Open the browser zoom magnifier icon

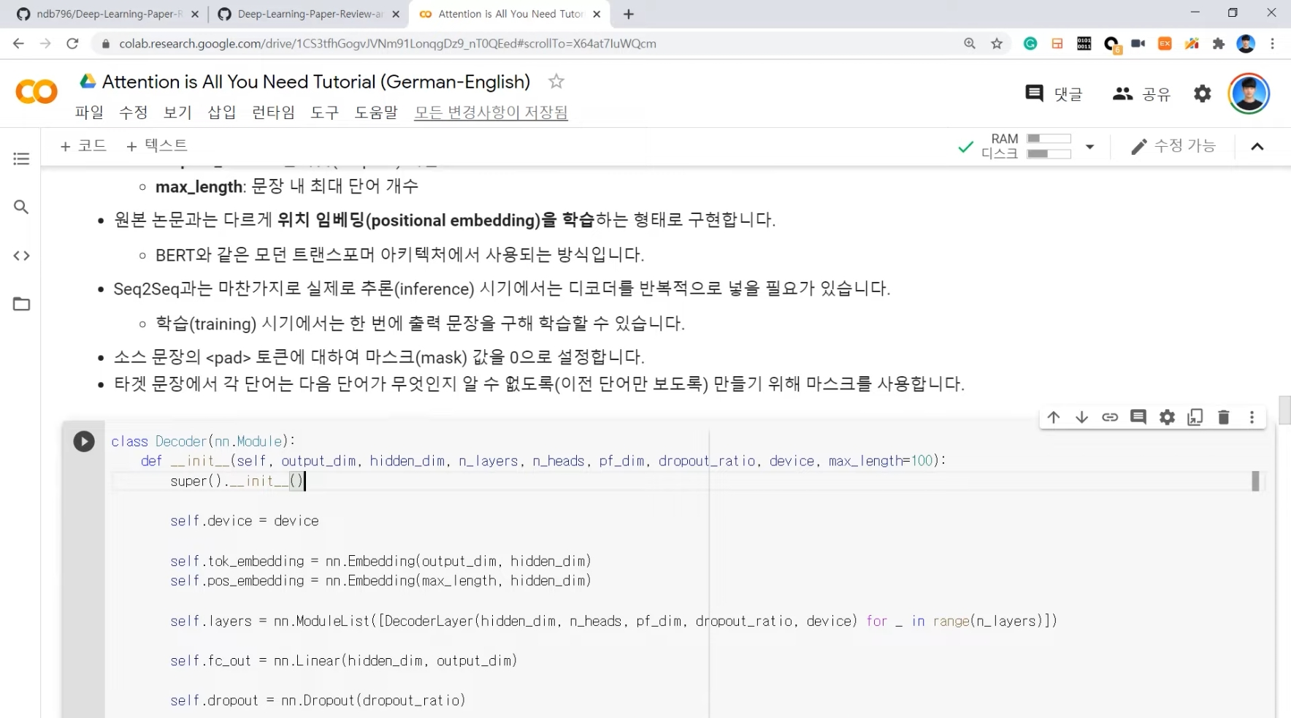pos(970,44)
